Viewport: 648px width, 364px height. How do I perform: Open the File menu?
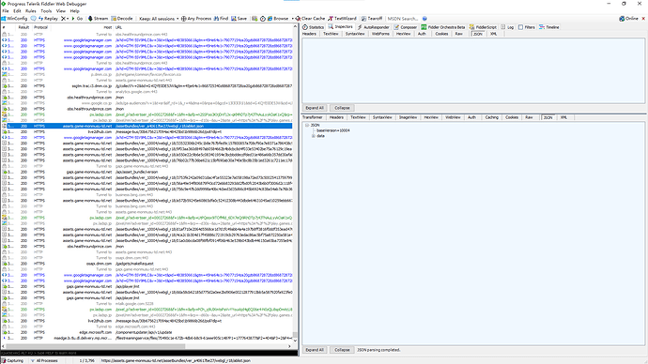tap(6, 11)
